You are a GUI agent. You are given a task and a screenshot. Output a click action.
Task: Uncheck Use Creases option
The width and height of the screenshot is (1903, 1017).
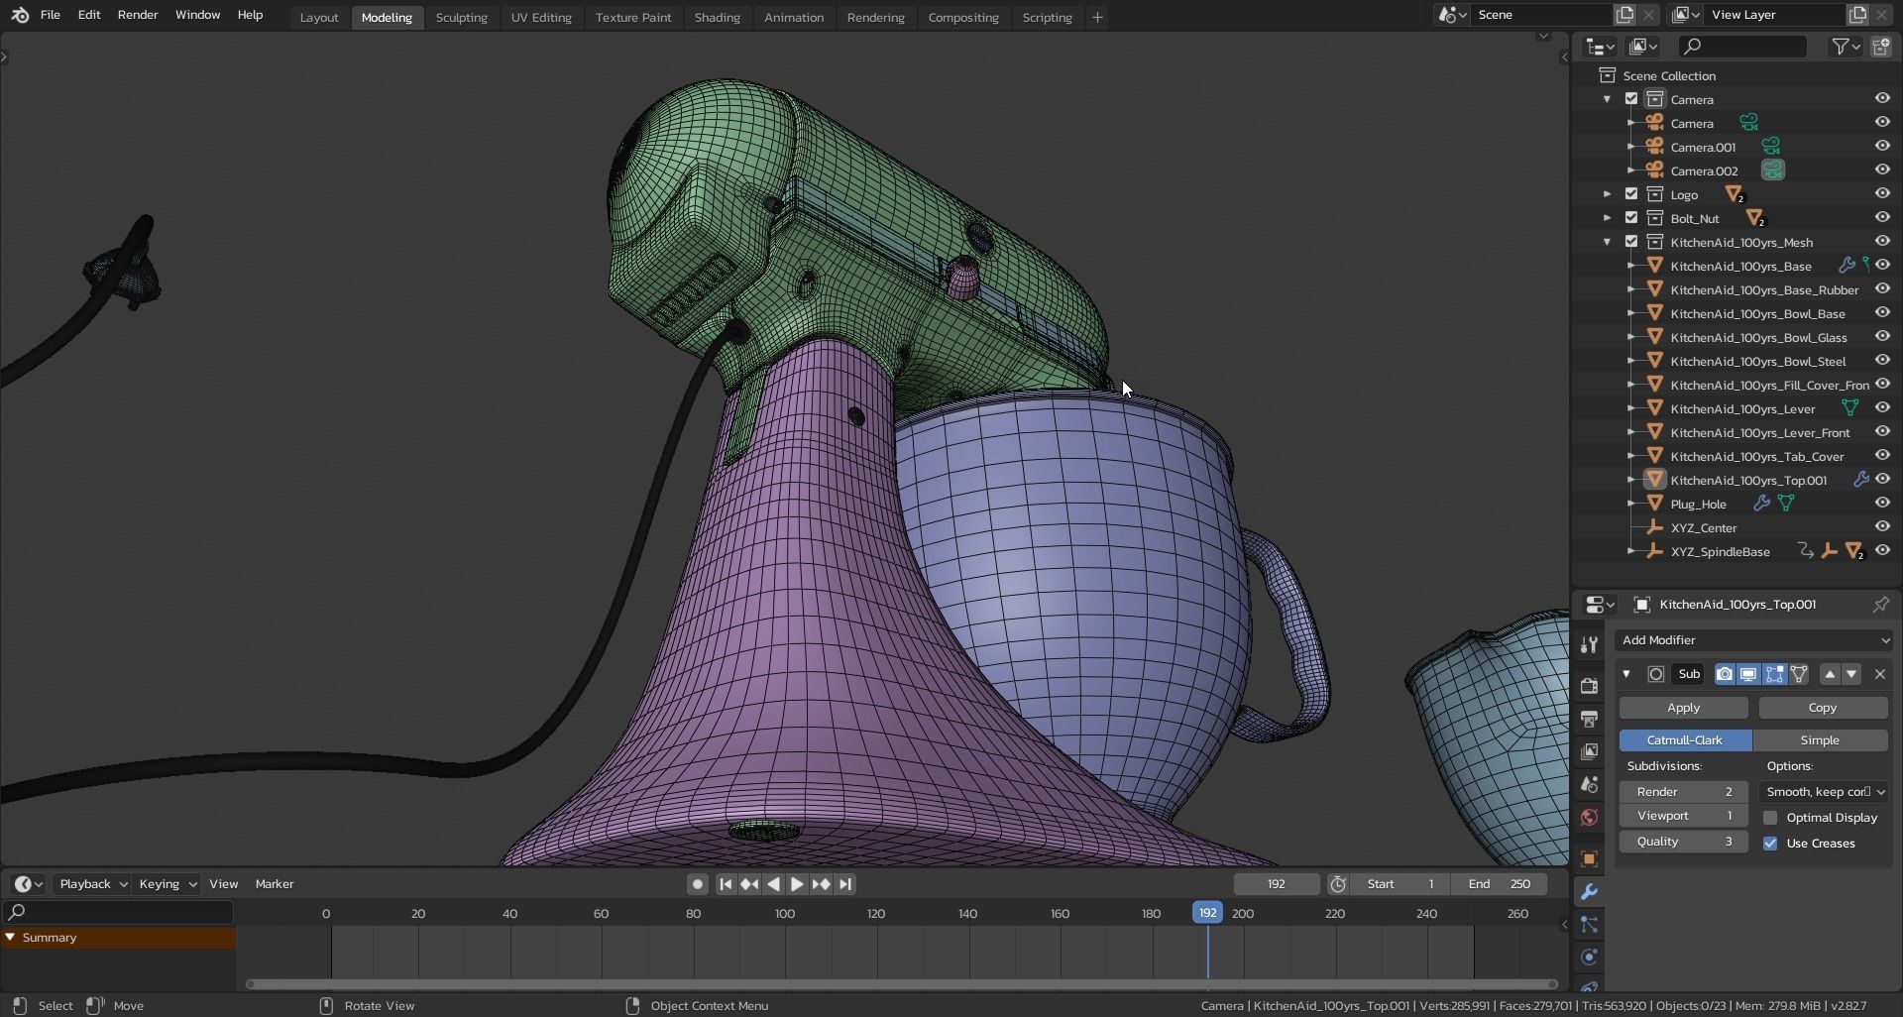pyautogui.click(x=1770, y=844)
